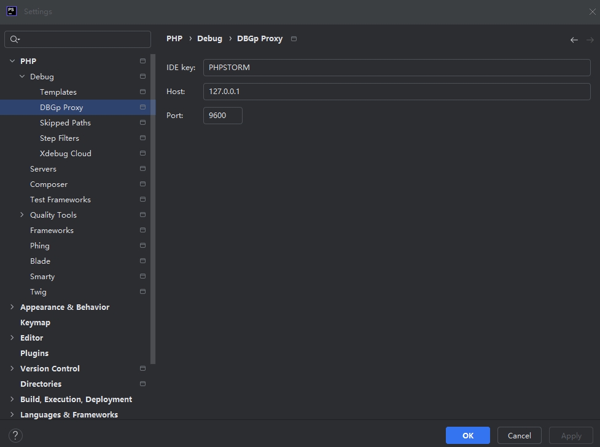Click project-level icon next to Quality Tools
The width and height of the screenshot is (600, 447).
pos(142,215)
